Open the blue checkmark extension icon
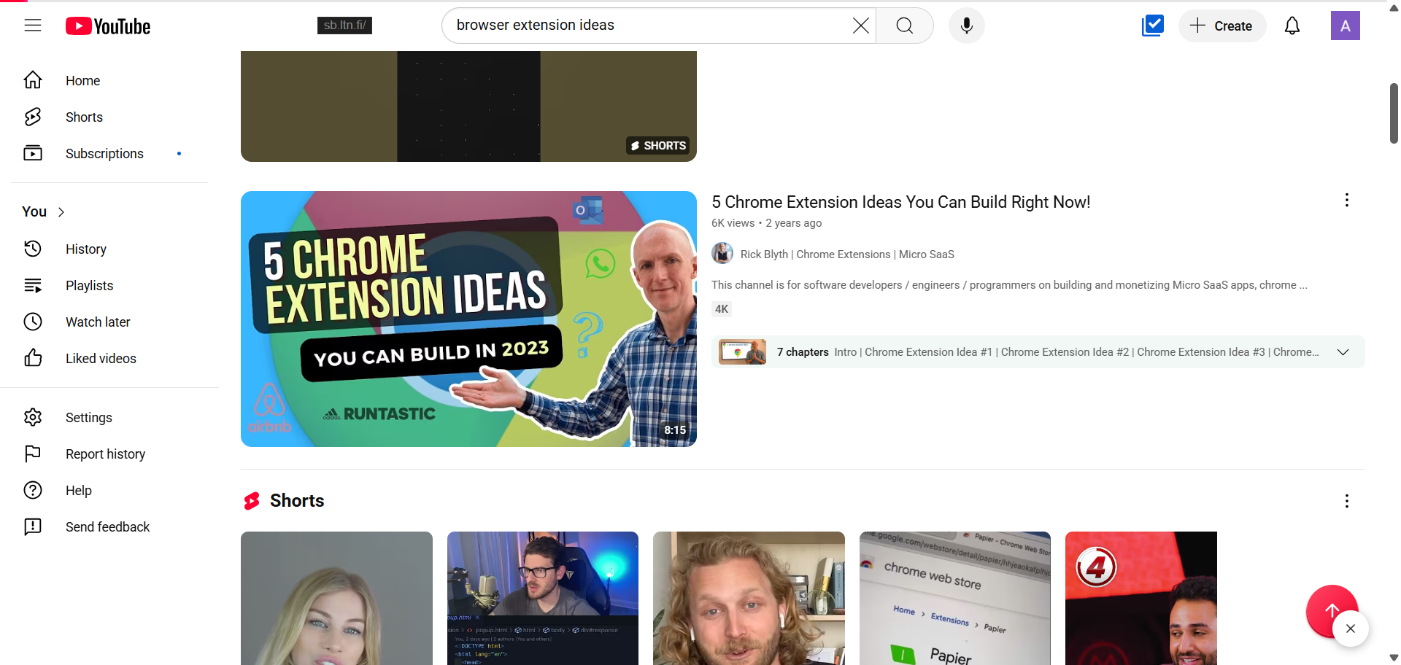This screenshot has height=665, width=1401. point(1153,26)
